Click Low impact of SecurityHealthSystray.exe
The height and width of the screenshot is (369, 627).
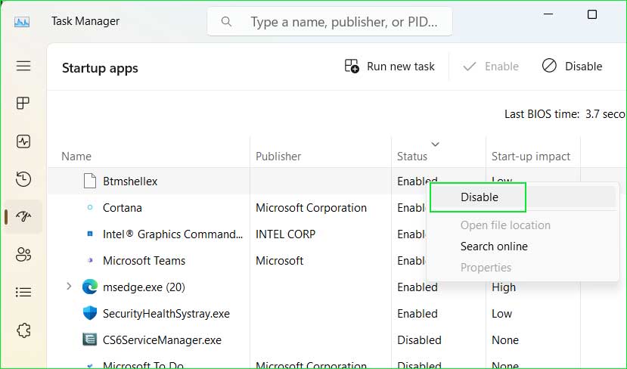click(501, 314)
